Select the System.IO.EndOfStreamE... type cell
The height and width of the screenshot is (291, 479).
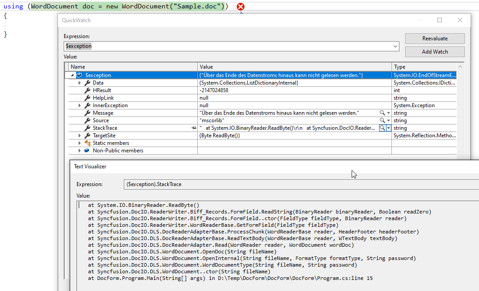click(424, 75)
